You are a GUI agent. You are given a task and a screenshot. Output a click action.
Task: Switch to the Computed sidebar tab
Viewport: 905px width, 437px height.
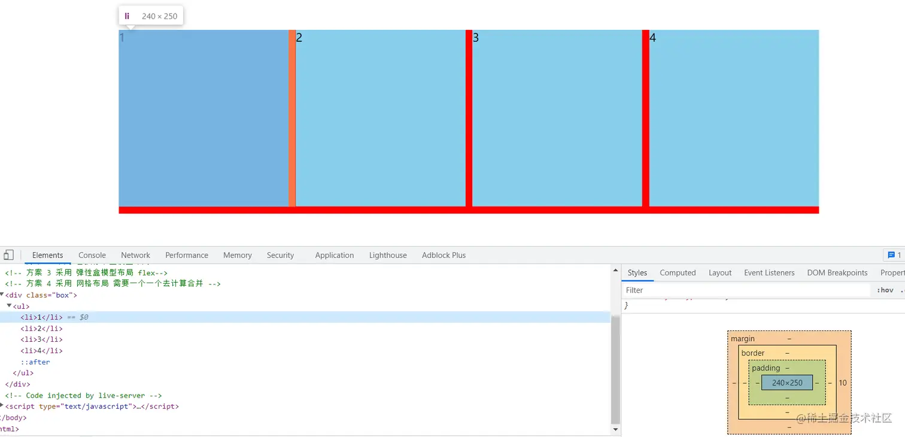click(678, 273)
